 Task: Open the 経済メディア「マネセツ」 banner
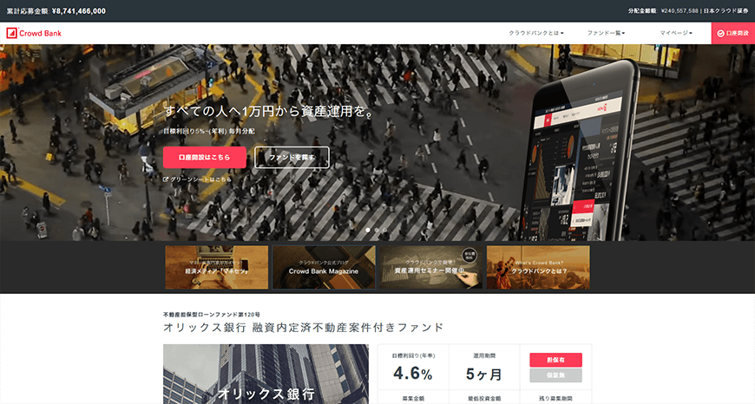click(217, 267)
